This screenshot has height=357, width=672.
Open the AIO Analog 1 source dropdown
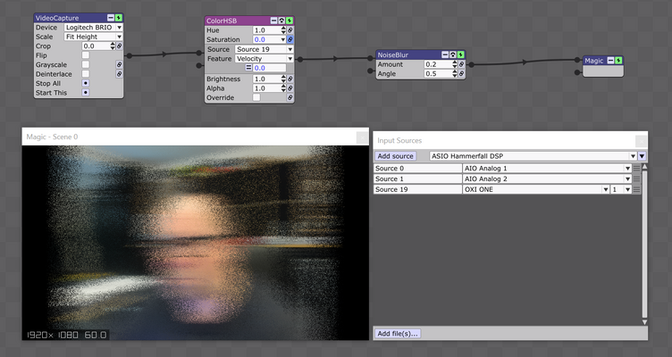[x=547, y=168]
